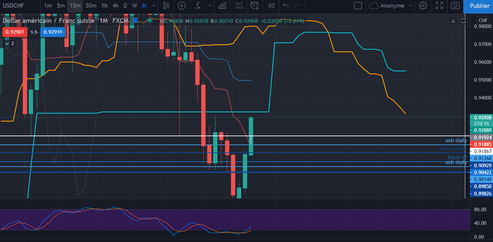Take a chart snapshot with the camera icon

point(455,6)
